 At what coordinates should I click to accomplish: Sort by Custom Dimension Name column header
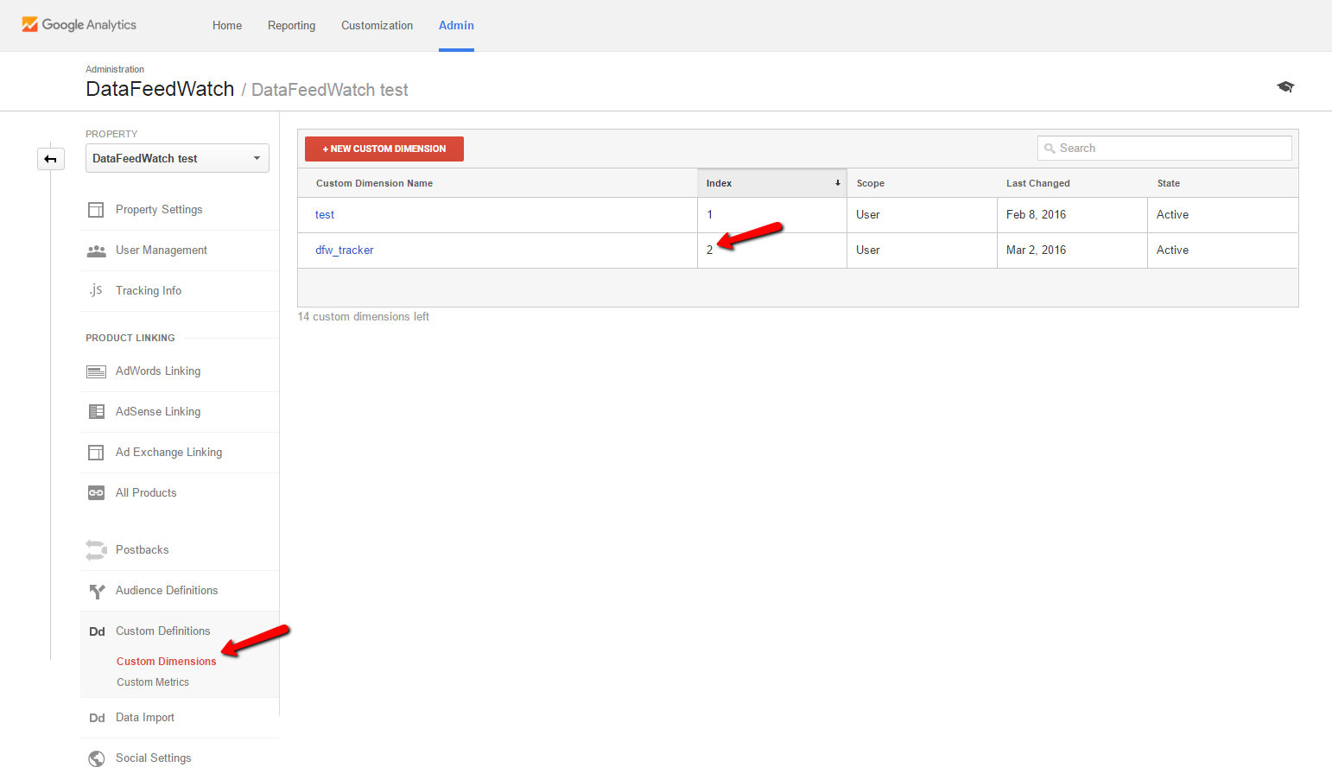[x=374, y=183]
